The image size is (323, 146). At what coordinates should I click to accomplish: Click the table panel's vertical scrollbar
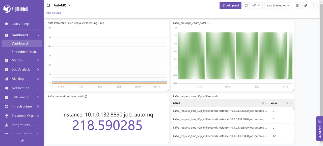tap(294, 108)
